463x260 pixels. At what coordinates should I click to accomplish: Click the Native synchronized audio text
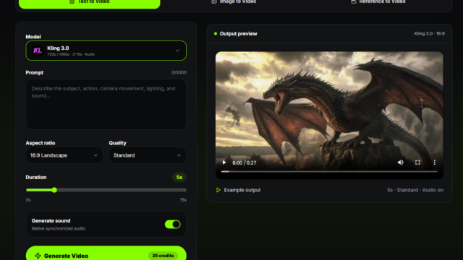coord(59,228)
